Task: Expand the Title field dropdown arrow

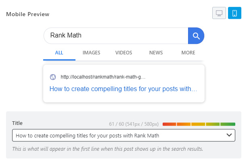Action: (x=229, y=135)
